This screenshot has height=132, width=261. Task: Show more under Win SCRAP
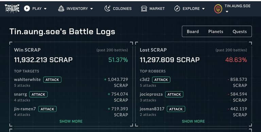coord(71,122)
